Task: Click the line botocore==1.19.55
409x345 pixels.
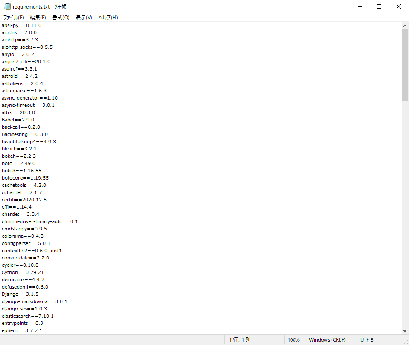Action: point(25,178)
